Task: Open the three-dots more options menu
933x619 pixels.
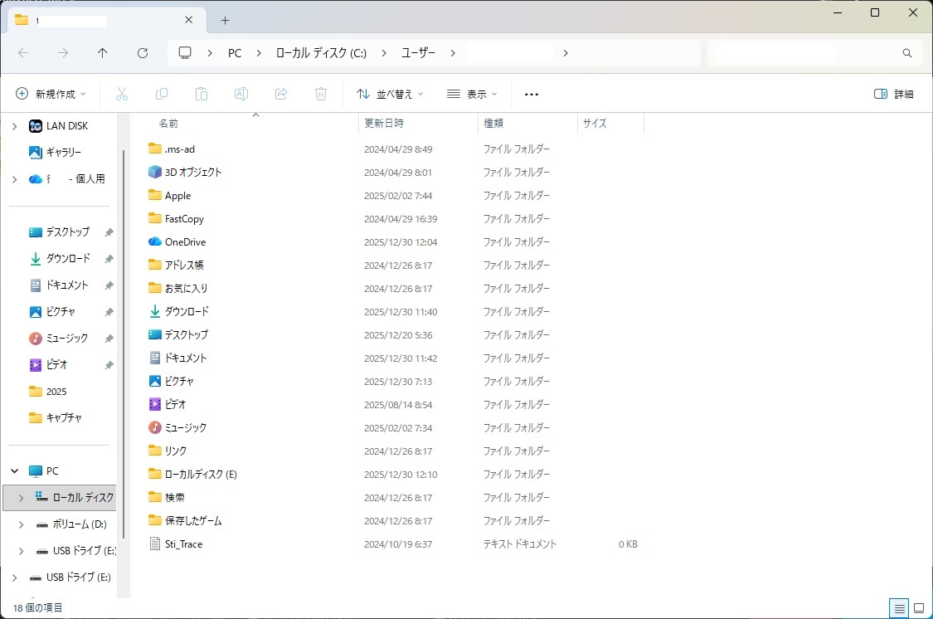Action: tap(532, 94)
